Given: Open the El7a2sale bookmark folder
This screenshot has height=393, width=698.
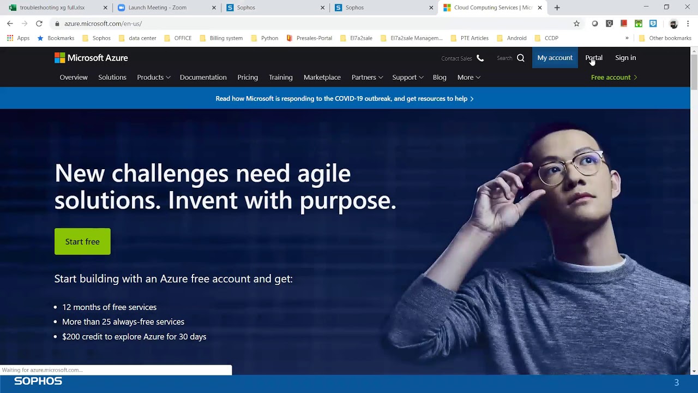Looking at the screenshot, I should pyautogui.click(x=356, y=38).
